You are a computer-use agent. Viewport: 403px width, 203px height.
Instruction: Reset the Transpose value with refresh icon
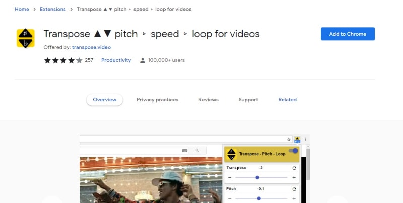click(x=294, y=168)
